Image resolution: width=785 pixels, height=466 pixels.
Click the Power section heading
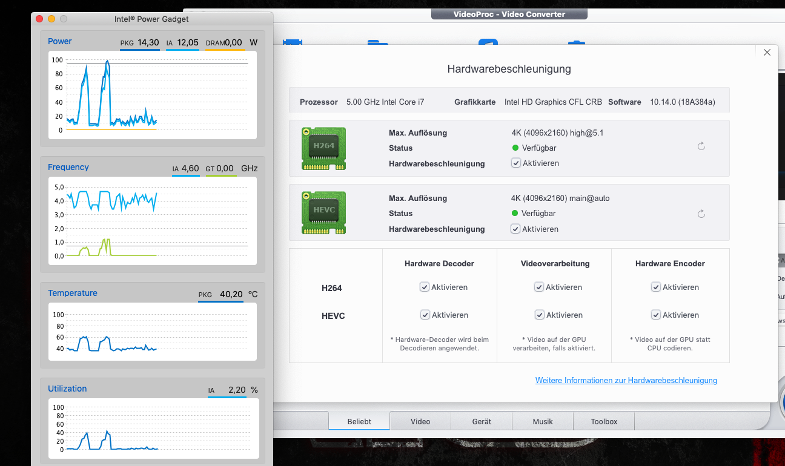[60, 41]
